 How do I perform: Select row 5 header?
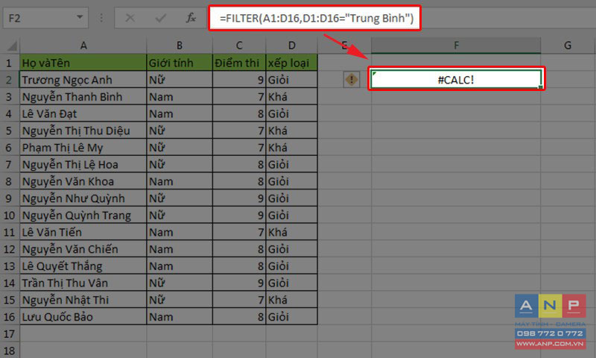click(10, 131)
